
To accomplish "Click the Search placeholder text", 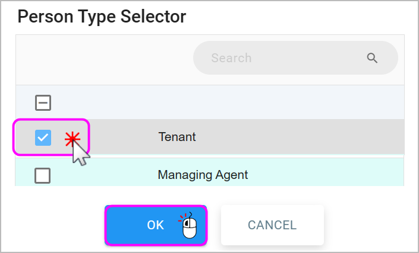I will coord(231,58).
